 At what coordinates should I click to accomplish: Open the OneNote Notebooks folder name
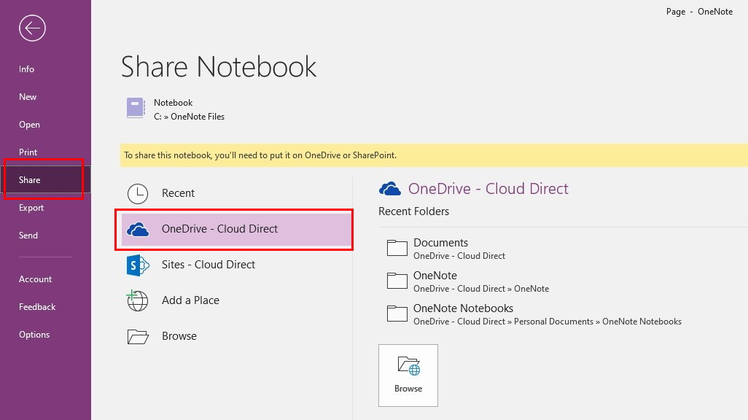[463, 308]
